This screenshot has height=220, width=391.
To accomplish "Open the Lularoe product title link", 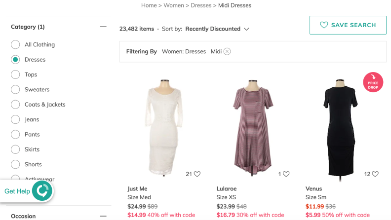I will coord(227,188).
